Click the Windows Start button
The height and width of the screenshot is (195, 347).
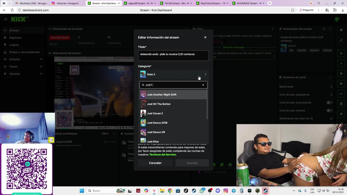(82, 191)
